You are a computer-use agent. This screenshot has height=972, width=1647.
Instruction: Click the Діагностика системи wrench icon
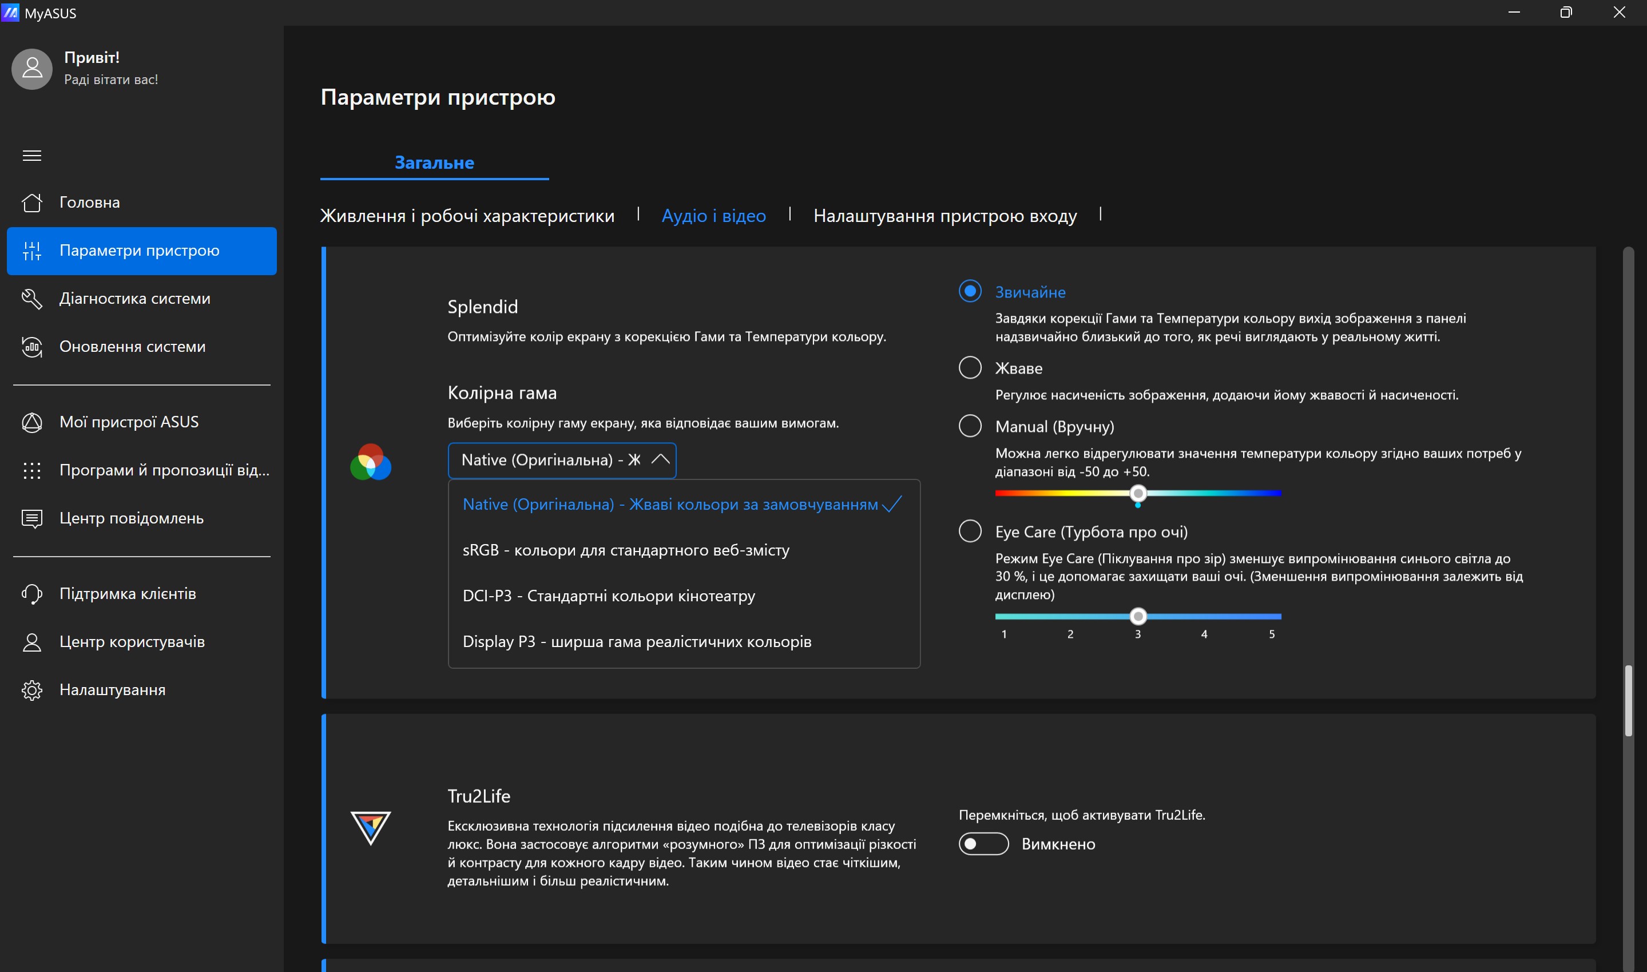[31, 299]
